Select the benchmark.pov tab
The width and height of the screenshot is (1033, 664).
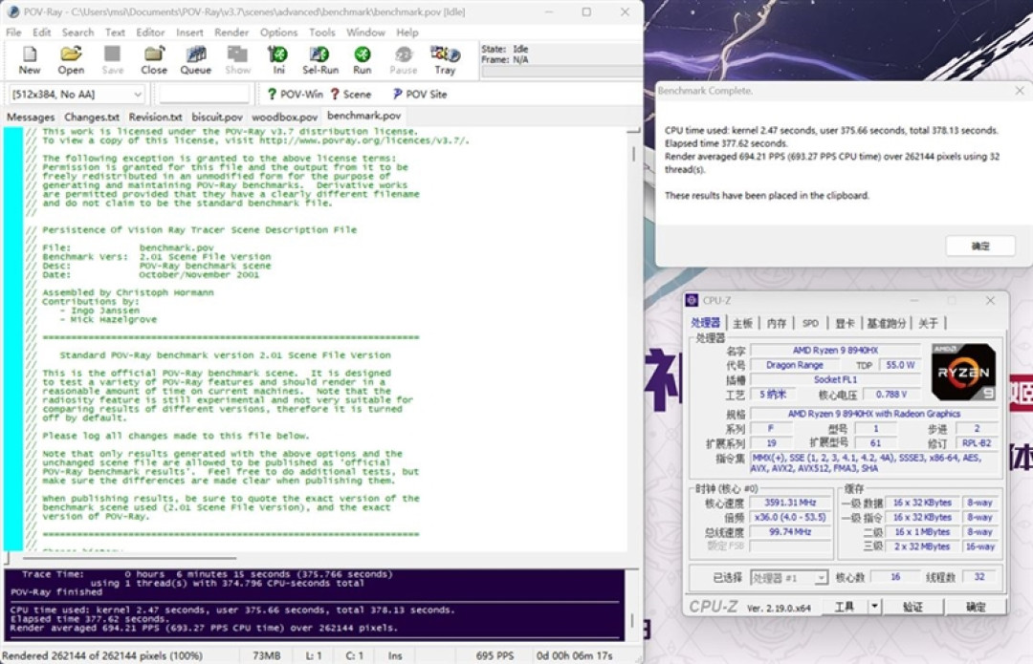coord(363,116)
